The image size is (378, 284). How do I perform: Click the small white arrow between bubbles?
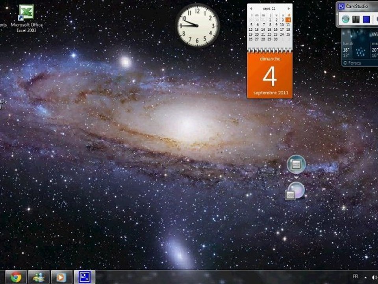[296, 177]
